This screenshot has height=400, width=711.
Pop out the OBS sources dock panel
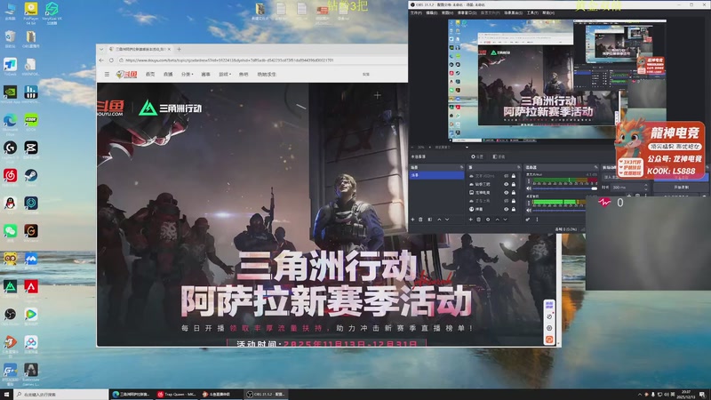[519, 167]
